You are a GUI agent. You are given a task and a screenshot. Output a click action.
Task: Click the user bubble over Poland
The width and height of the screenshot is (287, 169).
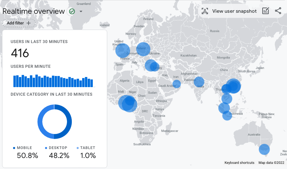click(x=143, y=49)
